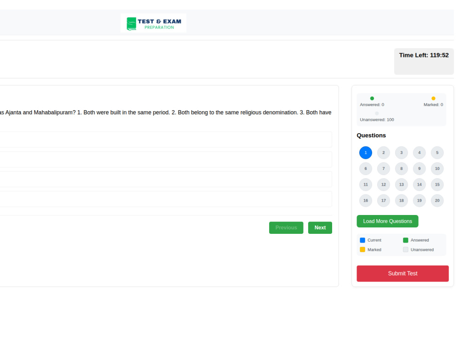Go to question 2

(x=384, y=153)
